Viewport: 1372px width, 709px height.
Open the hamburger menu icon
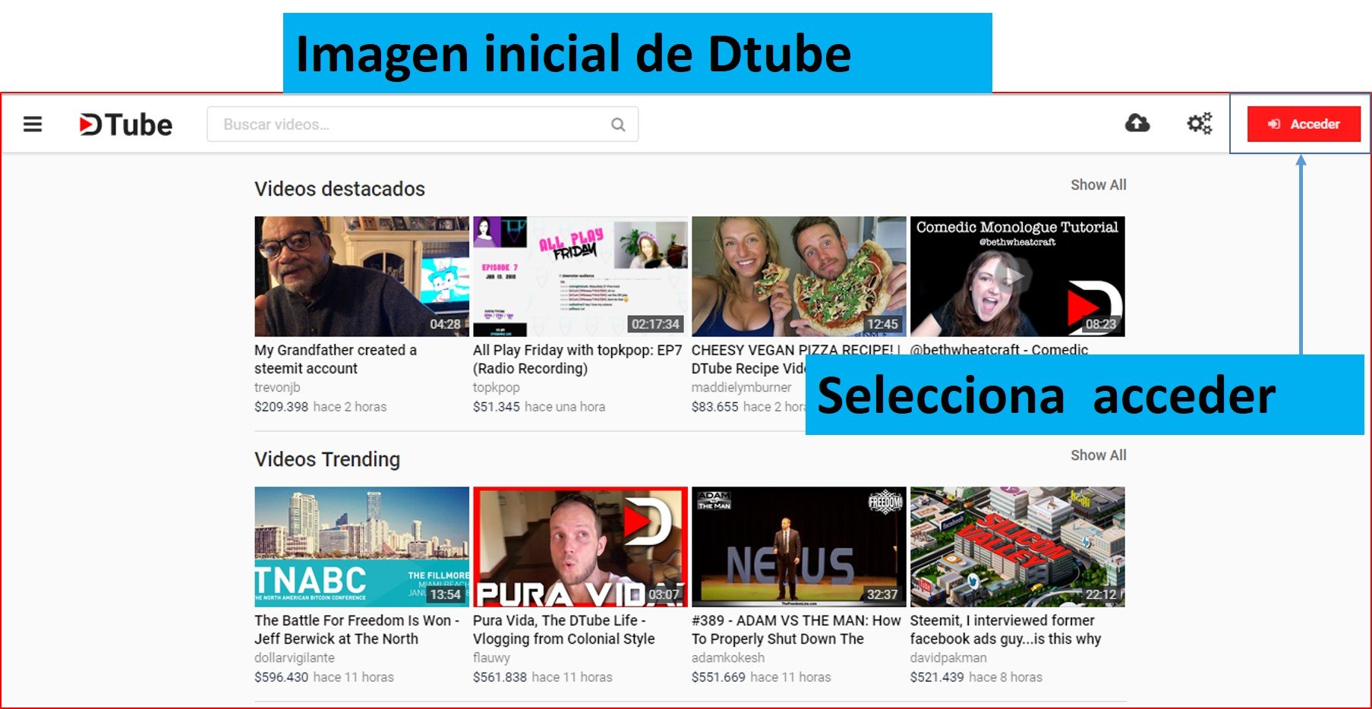click(x=33, y=124)
